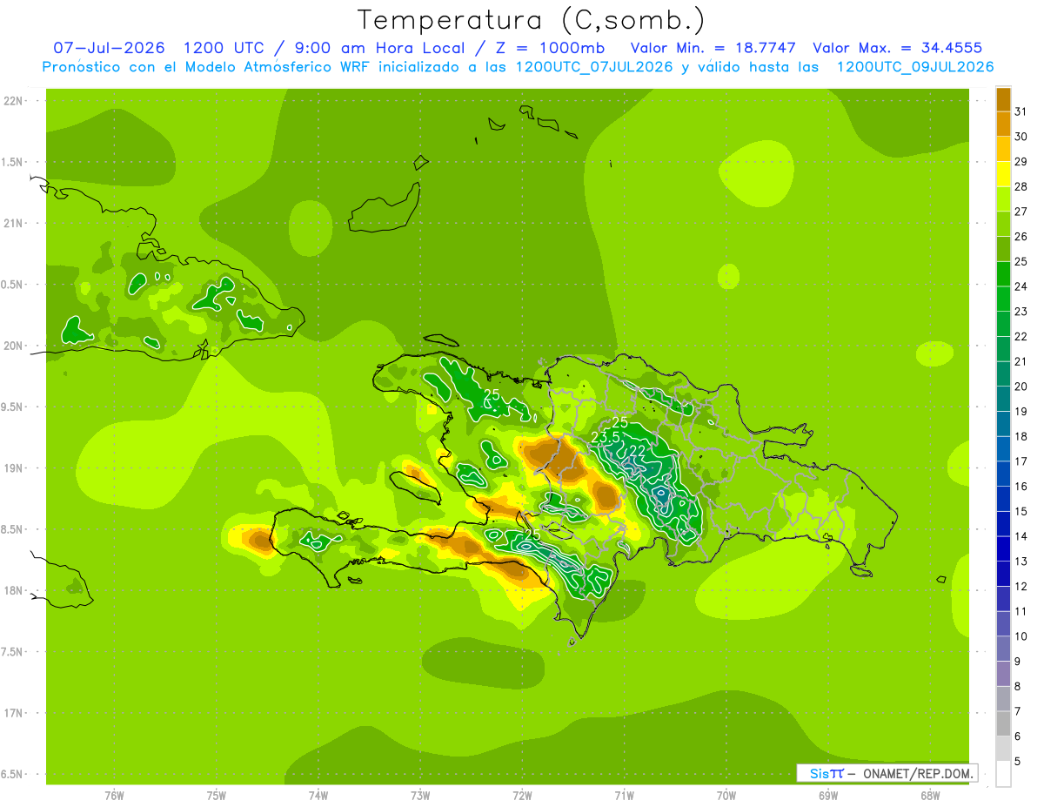Click the '20N' latitude axis label

[x=14, y=346]
